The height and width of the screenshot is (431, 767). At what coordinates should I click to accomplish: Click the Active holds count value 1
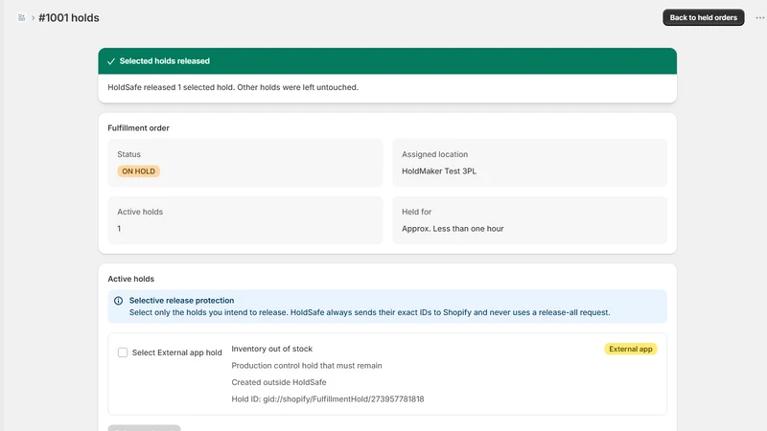(x=119, y=228)
